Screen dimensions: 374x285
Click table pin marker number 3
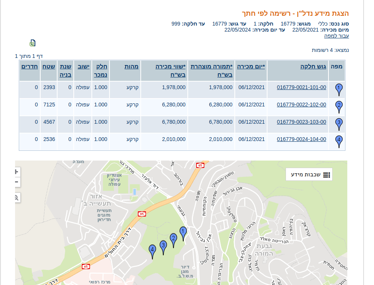[339, 124]
